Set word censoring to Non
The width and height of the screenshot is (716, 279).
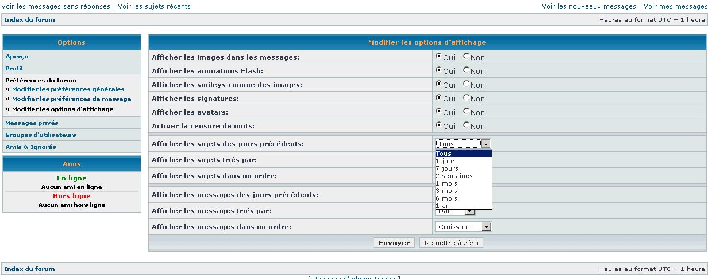(467, 125)
